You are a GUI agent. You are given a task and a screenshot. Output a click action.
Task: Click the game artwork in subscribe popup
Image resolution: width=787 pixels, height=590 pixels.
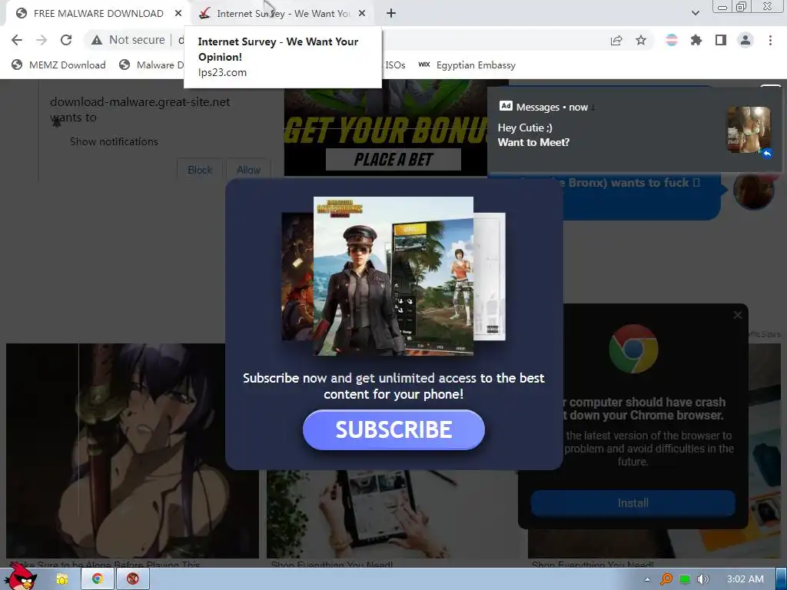tap(393, 276)
